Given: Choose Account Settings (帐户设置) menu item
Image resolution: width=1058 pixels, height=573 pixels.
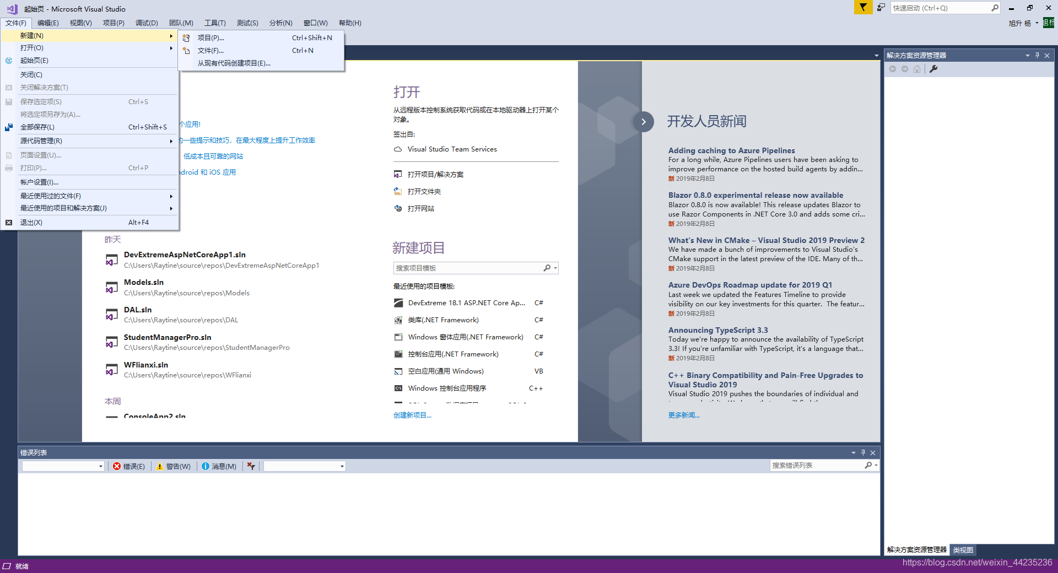Looking at the screenshot, I should (x=90, y=182).
